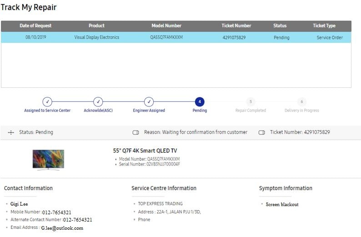
Task: Select the Visual Display Electronics cell
Action: (97, 37)
